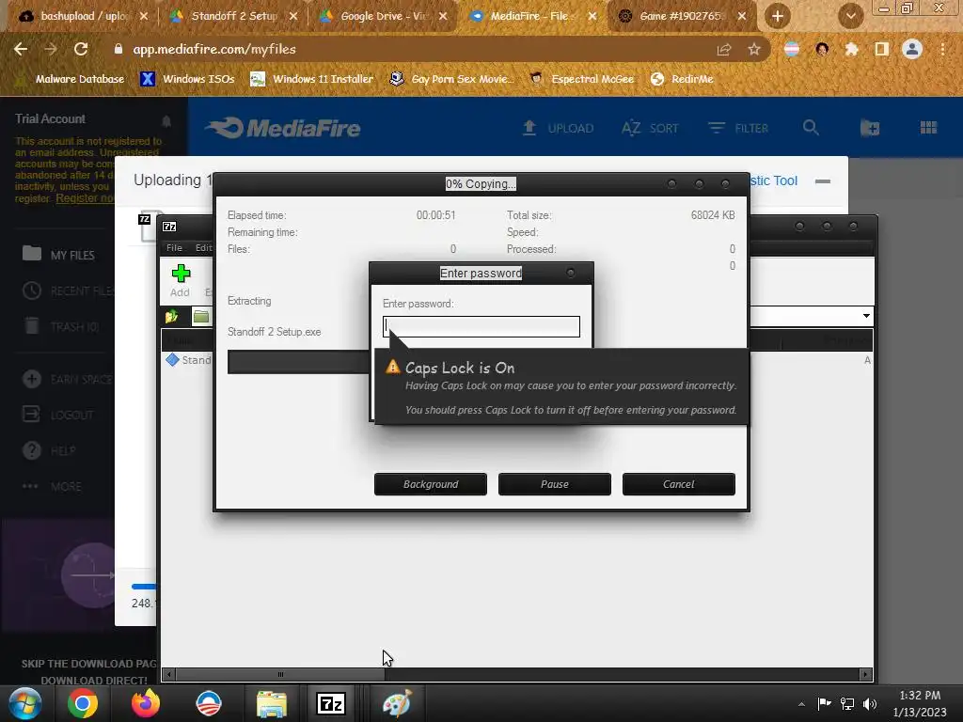Click the MediaFire search magnifier icon
Screen dimensions: 963x722
(x=811, y=128)
